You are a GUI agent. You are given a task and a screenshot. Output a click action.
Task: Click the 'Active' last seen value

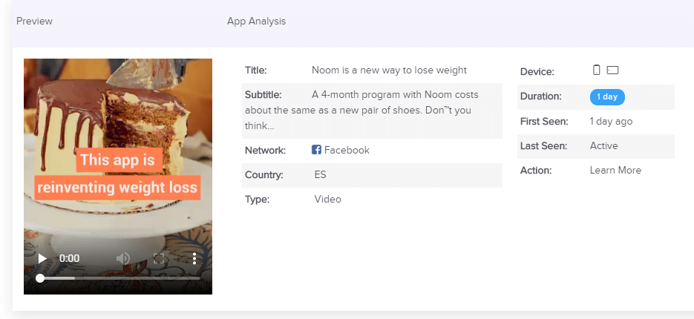(x=603, y=145)
